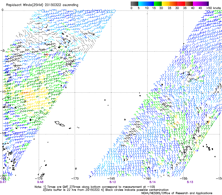The image size is (222, 195).
Task: Click the '9:48' swath time label
Action: [40, 182]
